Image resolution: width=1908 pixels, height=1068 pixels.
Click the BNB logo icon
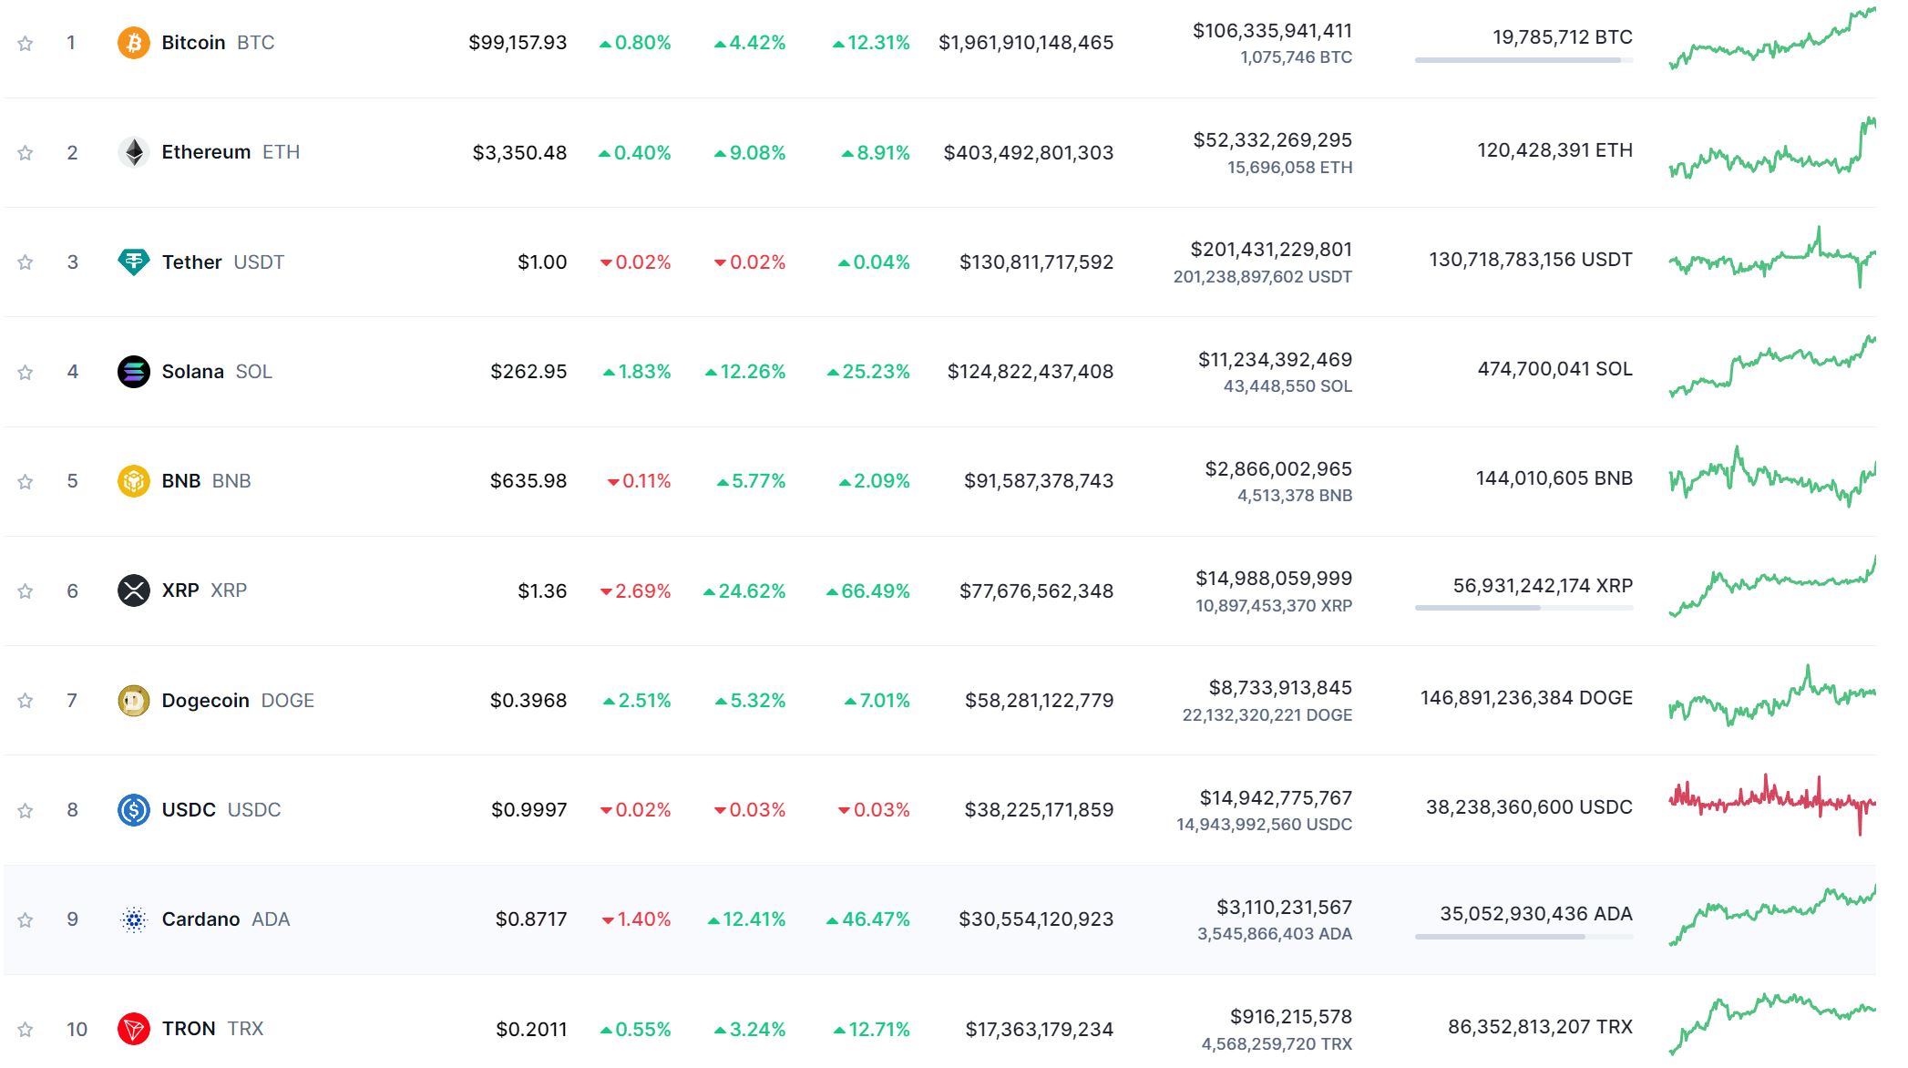[x=134, y=481]
